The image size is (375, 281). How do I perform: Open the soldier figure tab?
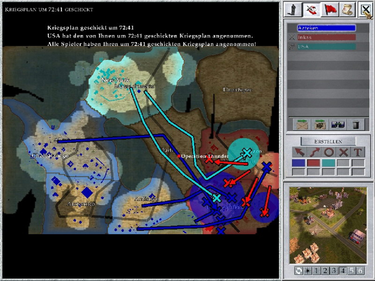pyautogui.click(x=293, y=10)
